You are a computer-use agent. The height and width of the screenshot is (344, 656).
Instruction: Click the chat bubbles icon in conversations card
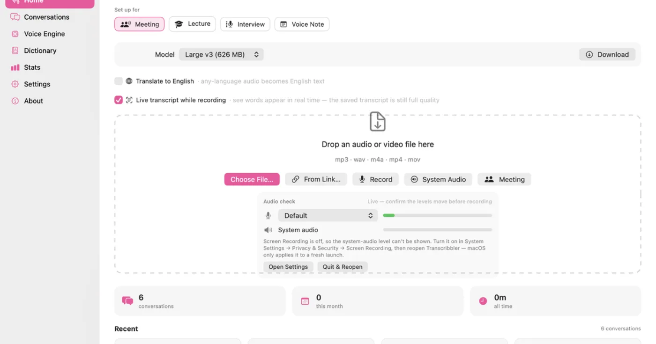point(127,301)
